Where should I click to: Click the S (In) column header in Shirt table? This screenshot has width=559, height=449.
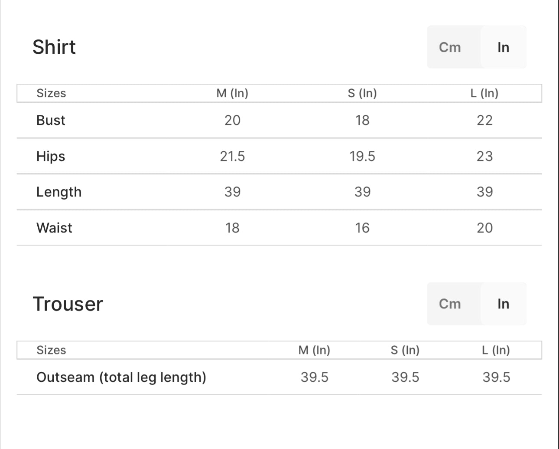click(362, 93)
